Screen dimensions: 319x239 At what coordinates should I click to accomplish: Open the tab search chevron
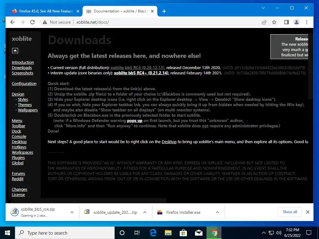(x=263, y=8)
